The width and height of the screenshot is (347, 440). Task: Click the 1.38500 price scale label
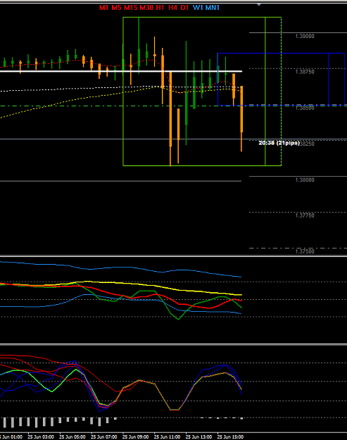point(305,108)
